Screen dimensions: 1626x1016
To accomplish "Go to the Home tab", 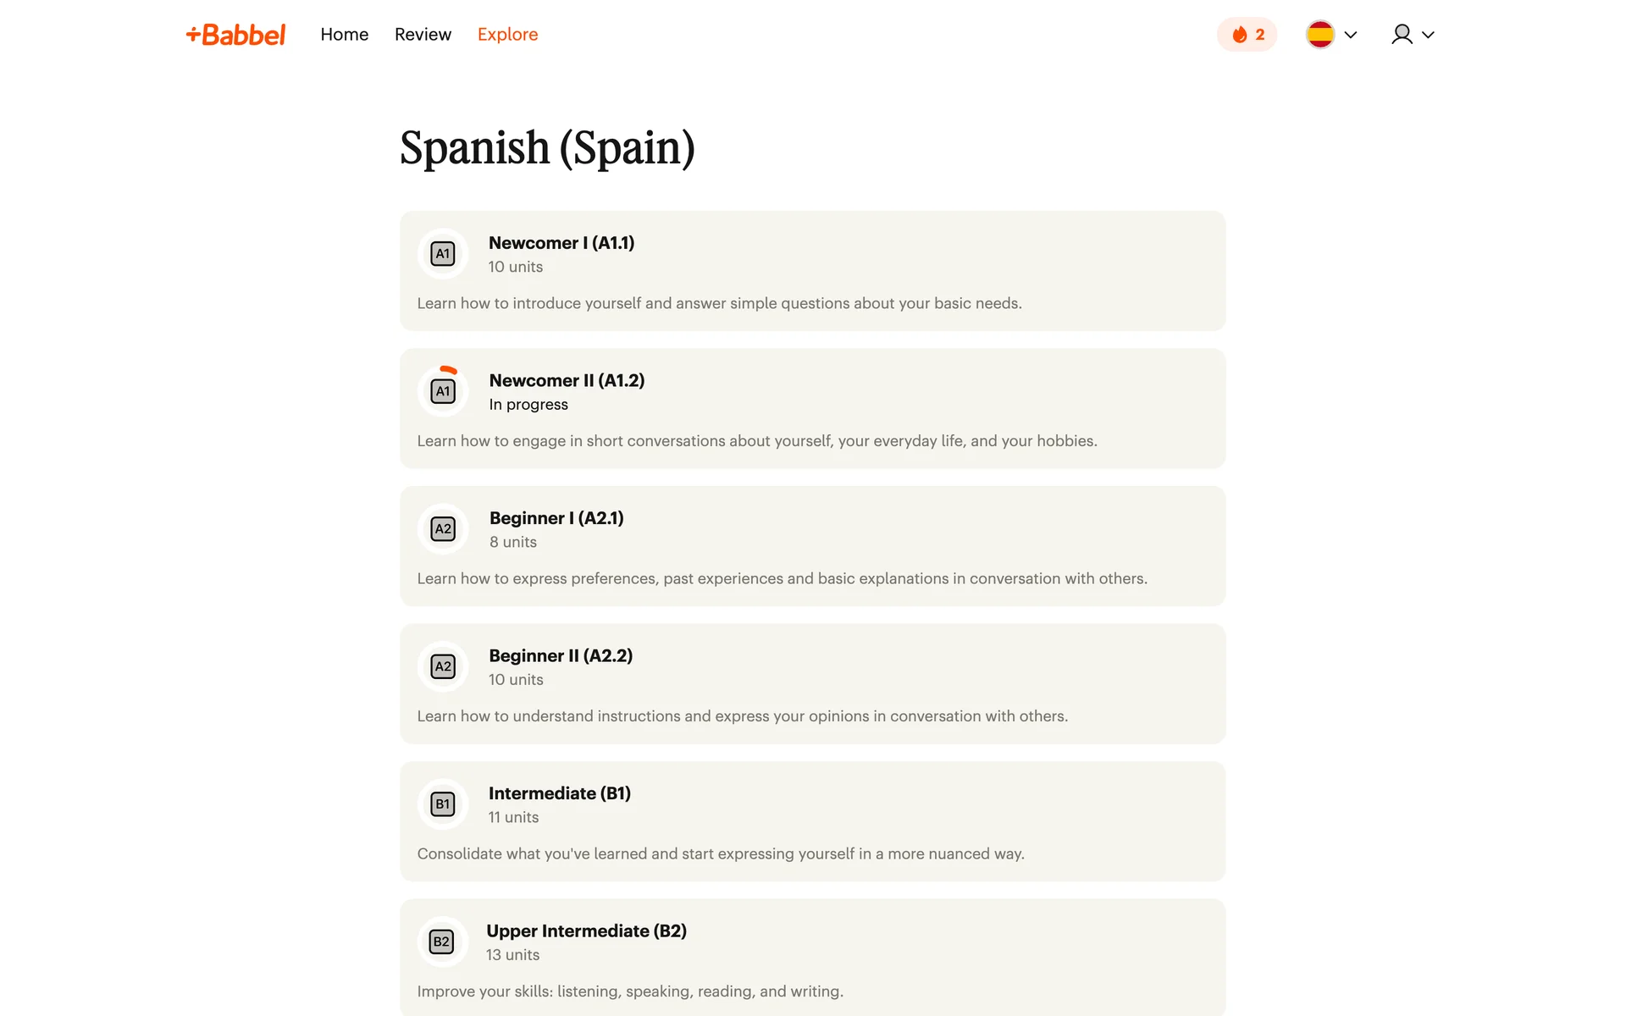I will [344, 35].
